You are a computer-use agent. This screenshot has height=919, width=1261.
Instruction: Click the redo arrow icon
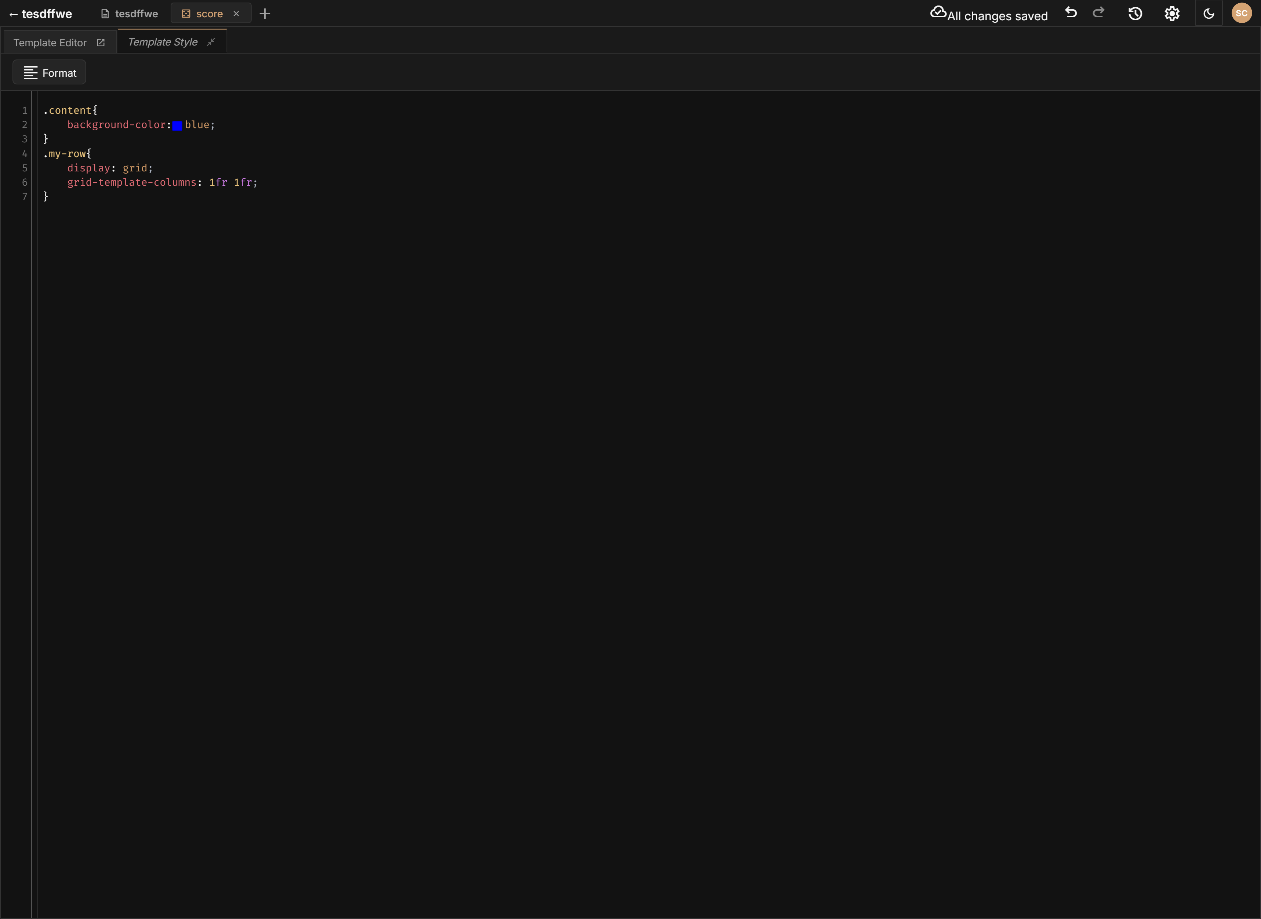coord(1098,12)
